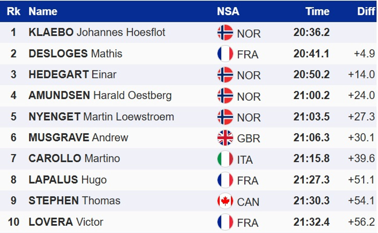Sort table by the Name column header

click(43, 12)
